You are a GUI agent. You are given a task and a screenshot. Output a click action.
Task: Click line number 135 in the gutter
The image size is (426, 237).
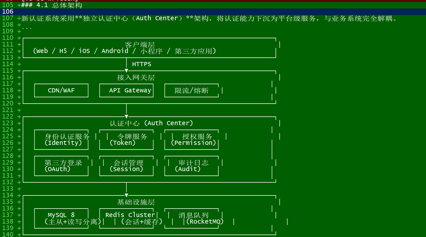click(8, 202)
